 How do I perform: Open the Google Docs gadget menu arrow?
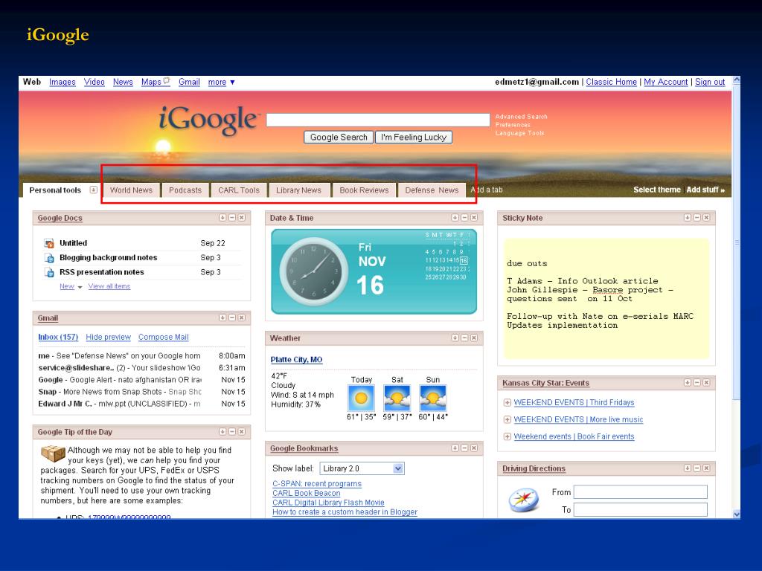click(222, 218)
